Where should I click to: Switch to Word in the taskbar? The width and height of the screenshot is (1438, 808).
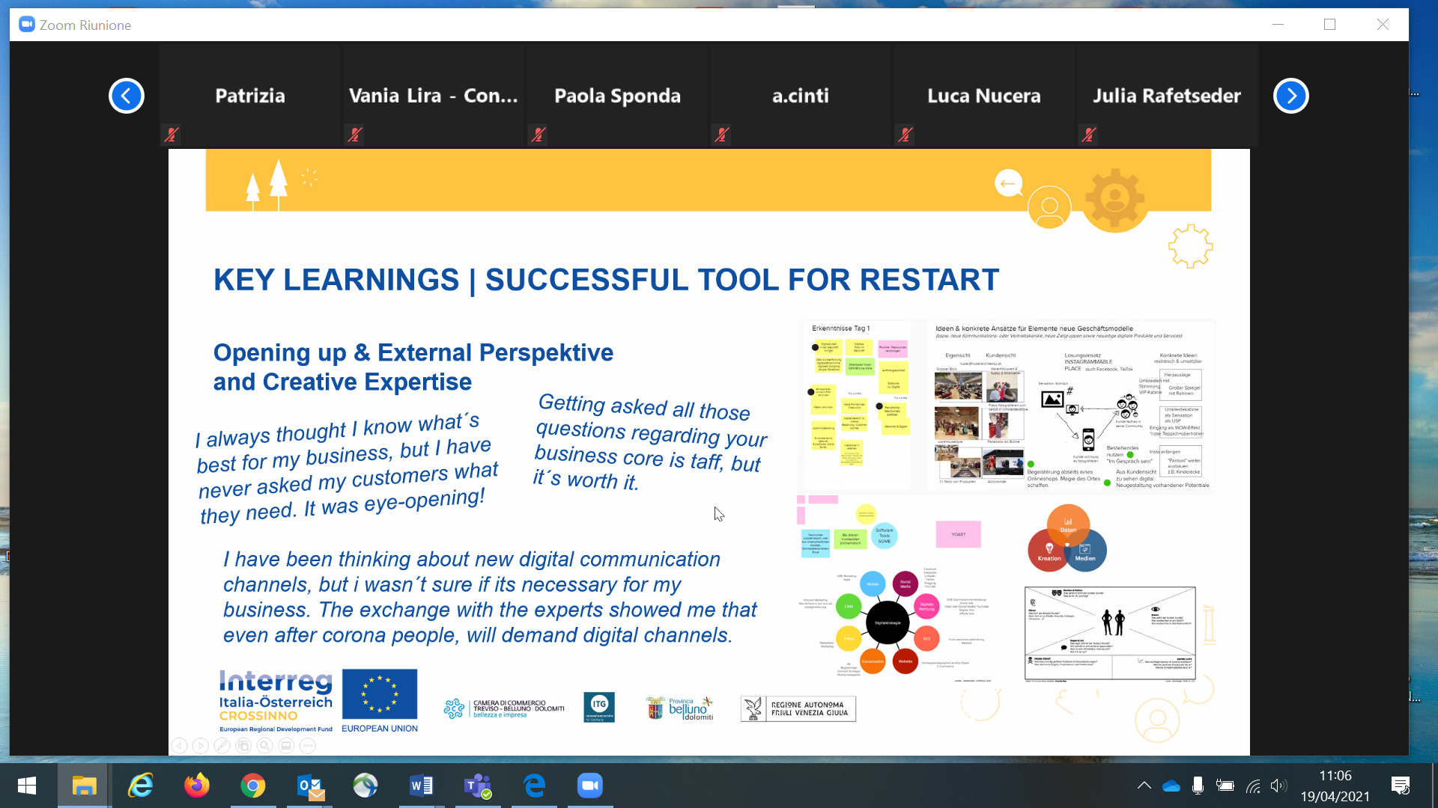pos(421,786)
